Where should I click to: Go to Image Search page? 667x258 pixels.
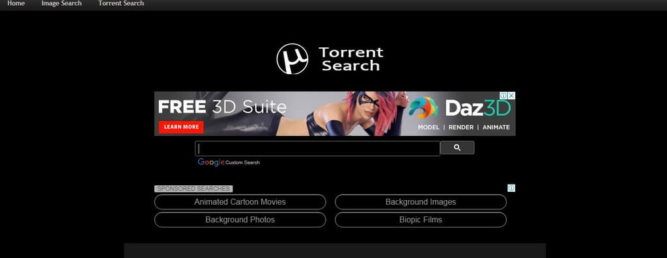click(x=61, y=3)
